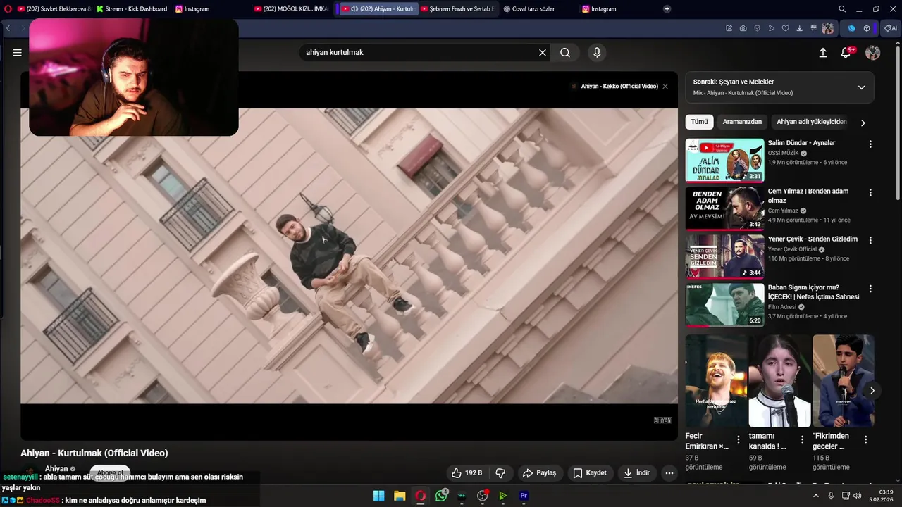This screenshot has height=507, width=902.
Task: Dismiss the Ahiyan - Kekko suggestion card
Action: coord(665,86)
